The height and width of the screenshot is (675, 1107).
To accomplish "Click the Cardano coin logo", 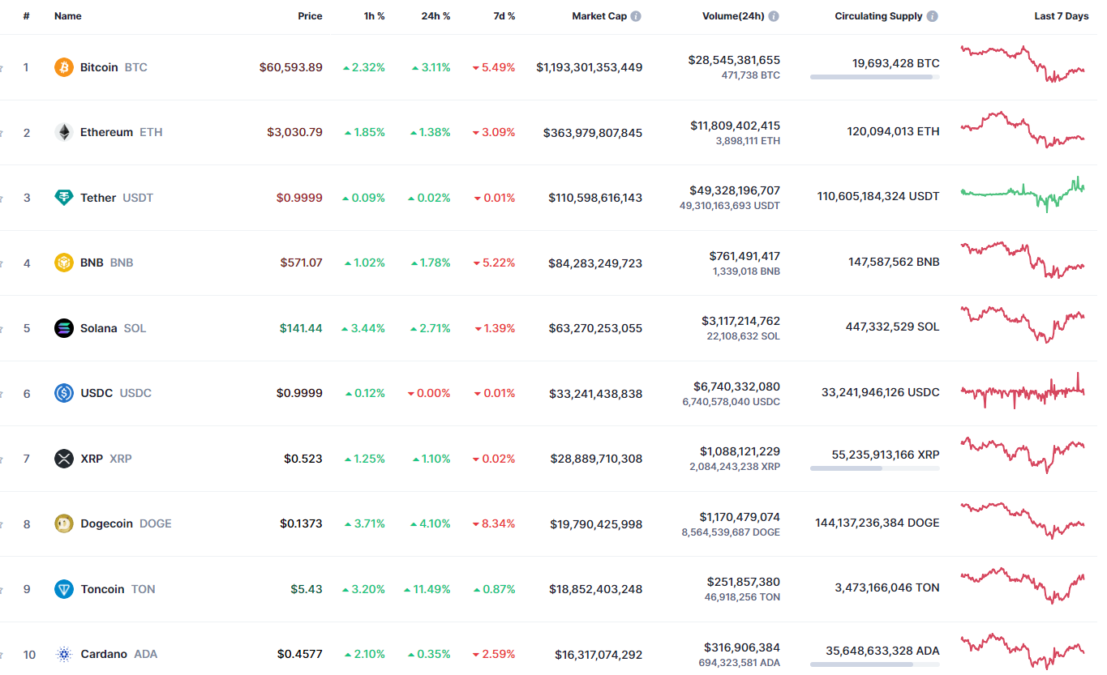I will click(x=63, y=654).
